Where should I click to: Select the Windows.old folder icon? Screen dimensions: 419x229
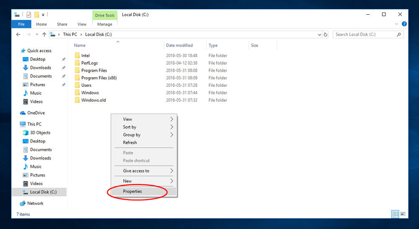click(77, 100)
